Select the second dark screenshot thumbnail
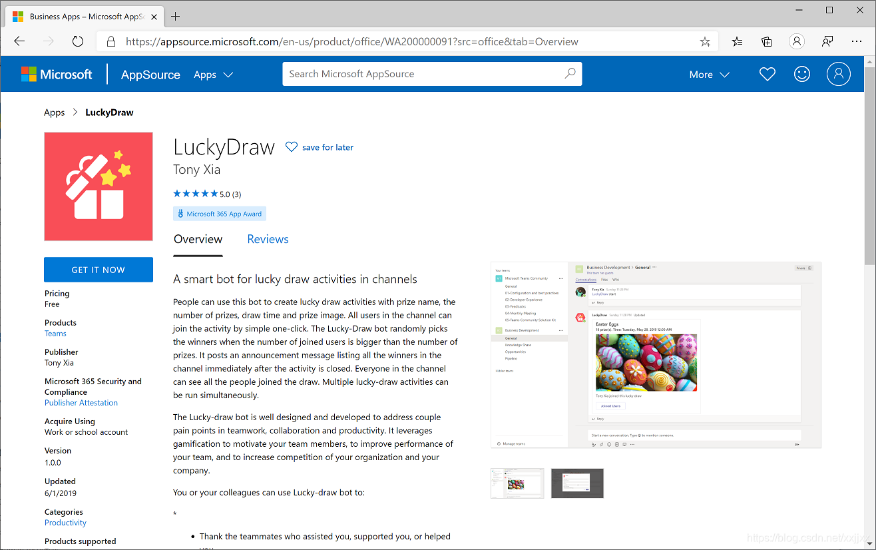 click(x=577, y=483)
